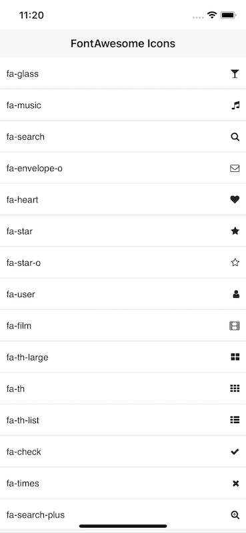246x533 pixels.
Task: Tap the X times icon
Action: pyautogui.click(x=236, y=484)
